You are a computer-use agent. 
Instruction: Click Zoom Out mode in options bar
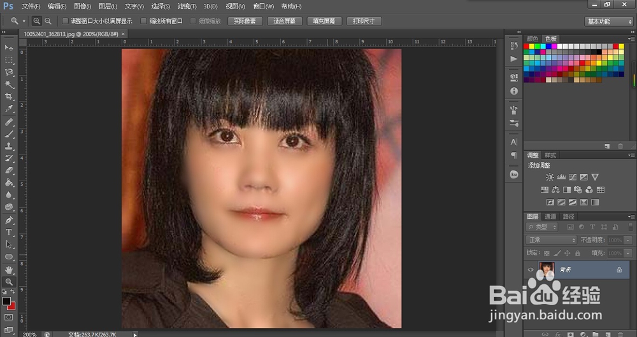click(x=48, y=21)
